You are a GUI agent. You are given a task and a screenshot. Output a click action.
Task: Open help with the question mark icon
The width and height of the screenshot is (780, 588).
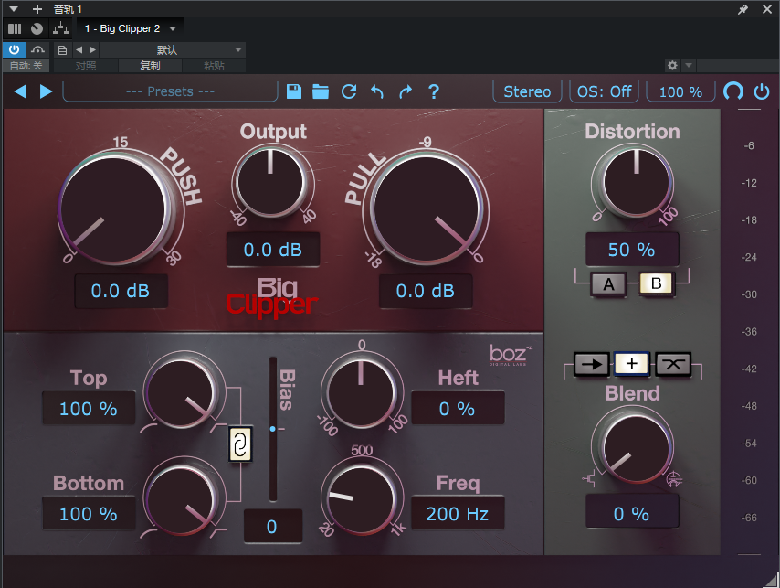[434, 91]
